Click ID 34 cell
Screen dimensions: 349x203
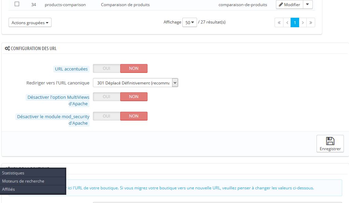[33, 5]
